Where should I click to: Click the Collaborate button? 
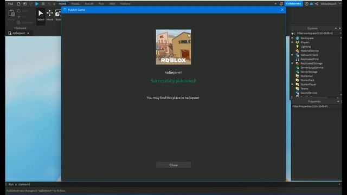293,4
